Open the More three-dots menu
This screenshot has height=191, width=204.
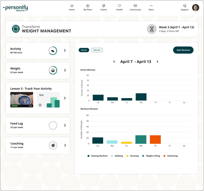point(151,6)
